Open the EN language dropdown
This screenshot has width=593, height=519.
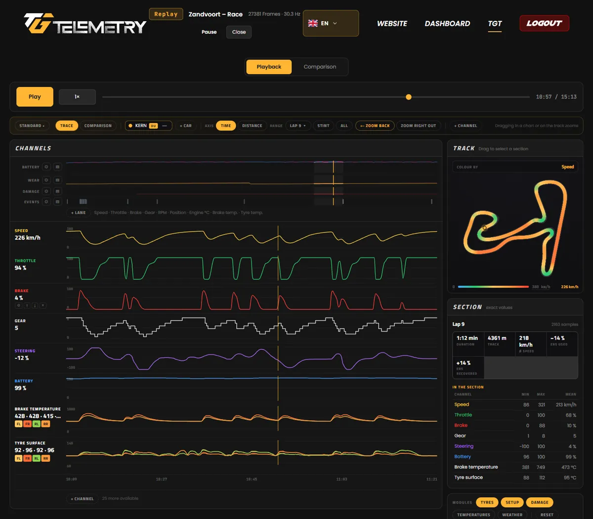pos(331,23)
